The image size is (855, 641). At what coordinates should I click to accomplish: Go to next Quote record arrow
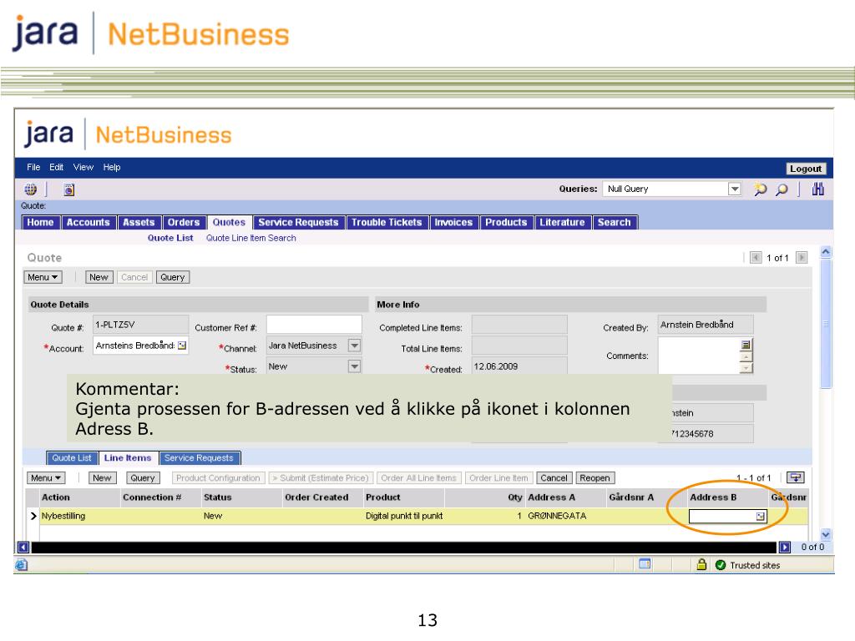pos(801,257)
